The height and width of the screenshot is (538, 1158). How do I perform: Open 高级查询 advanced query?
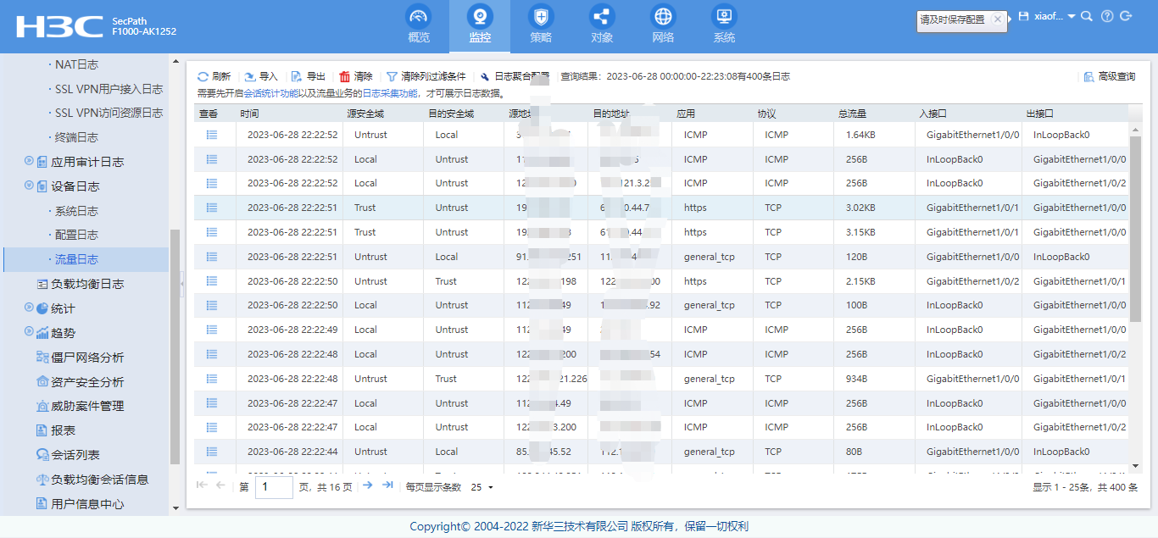pos(1109,76)
